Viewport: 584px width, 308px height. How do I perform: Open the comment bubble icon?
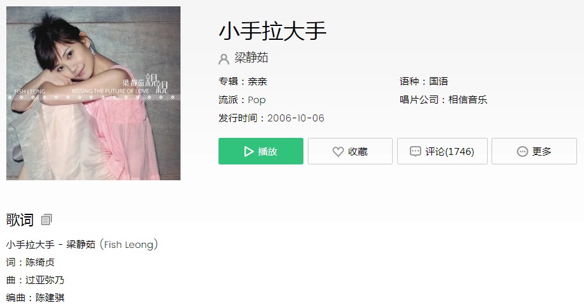tap(415, 151)
